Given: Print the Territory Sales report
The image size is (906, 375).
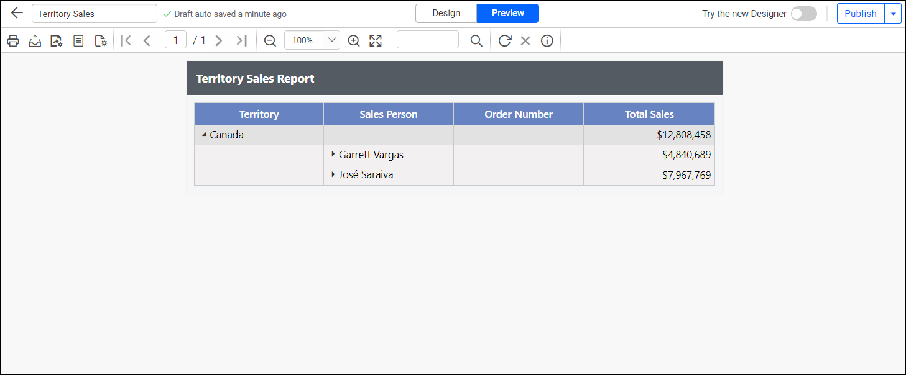Looking at the screenshot, I should (12, 40).
